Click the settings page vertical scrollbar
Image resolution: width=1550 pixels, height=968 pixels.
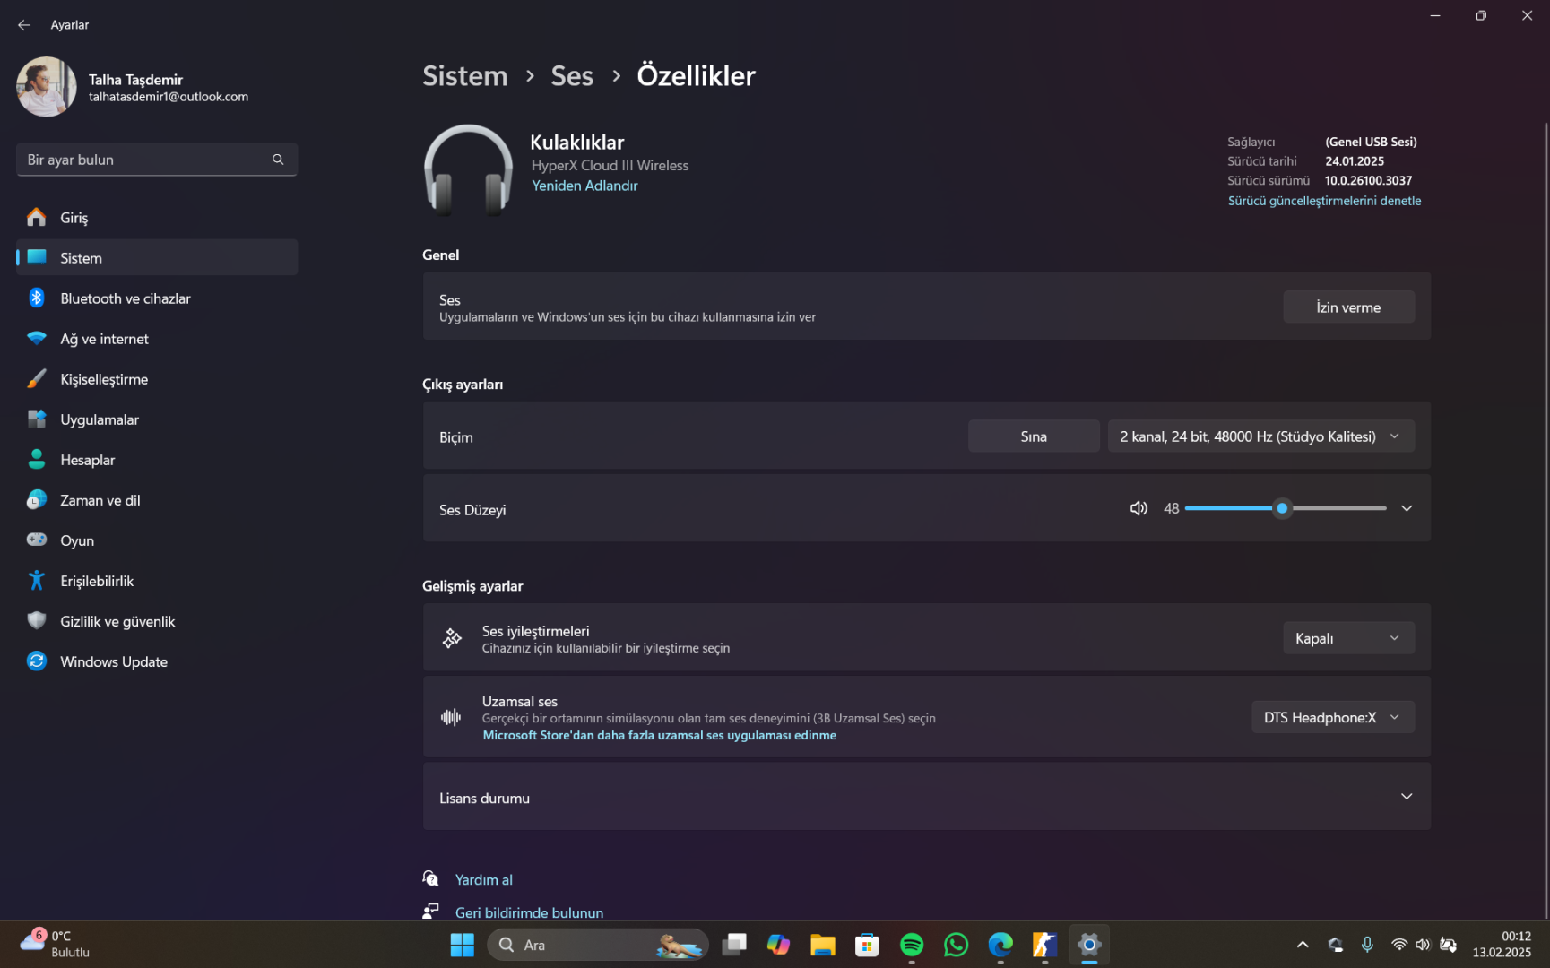pyautogui.click(x=1546, y=520)
